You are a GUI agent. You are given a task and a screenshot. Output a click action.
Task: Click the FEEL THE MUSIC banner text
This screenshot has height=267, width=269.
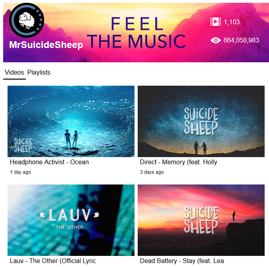pyautogui.click(x=136, y=32)
